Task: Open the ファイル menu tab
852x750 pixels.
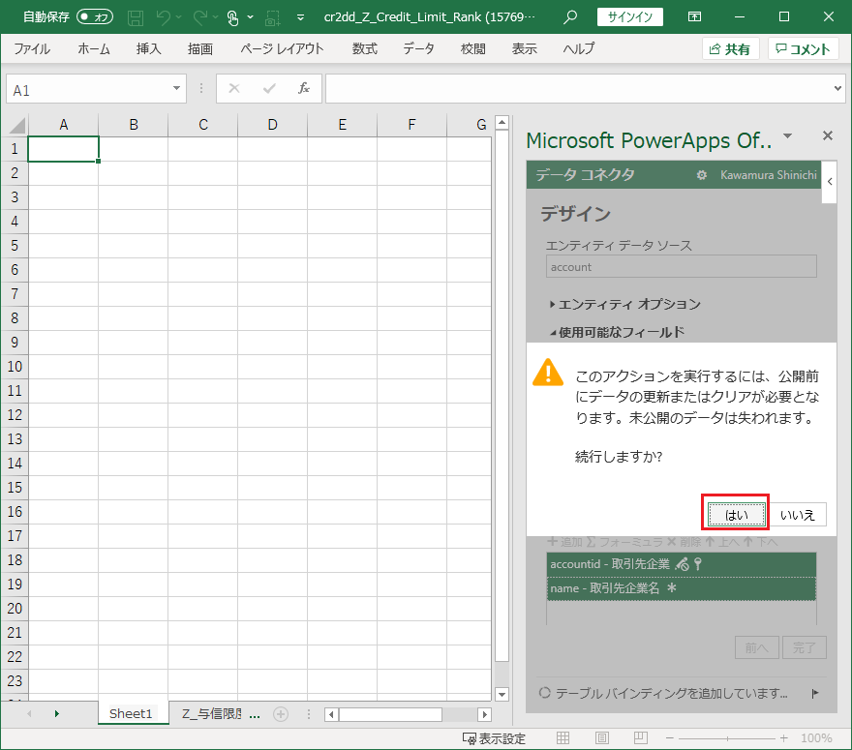Action: click(x=32, y=49)
